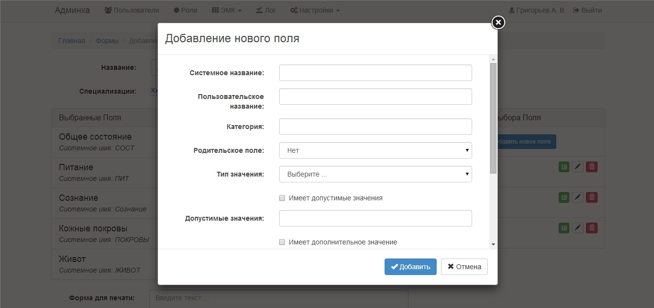
Task: Select the Питание field row
Action: point(105,173)
